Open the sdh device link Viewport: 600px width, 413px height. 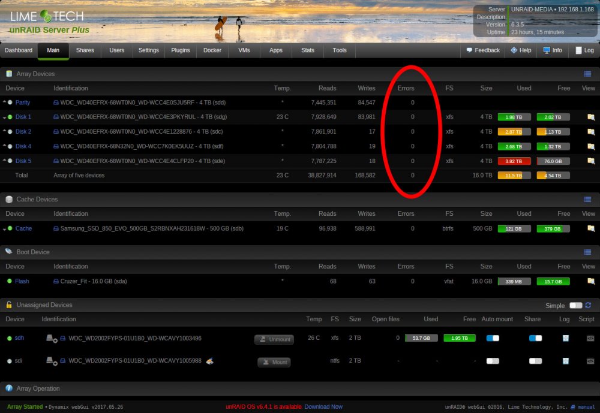19,337
